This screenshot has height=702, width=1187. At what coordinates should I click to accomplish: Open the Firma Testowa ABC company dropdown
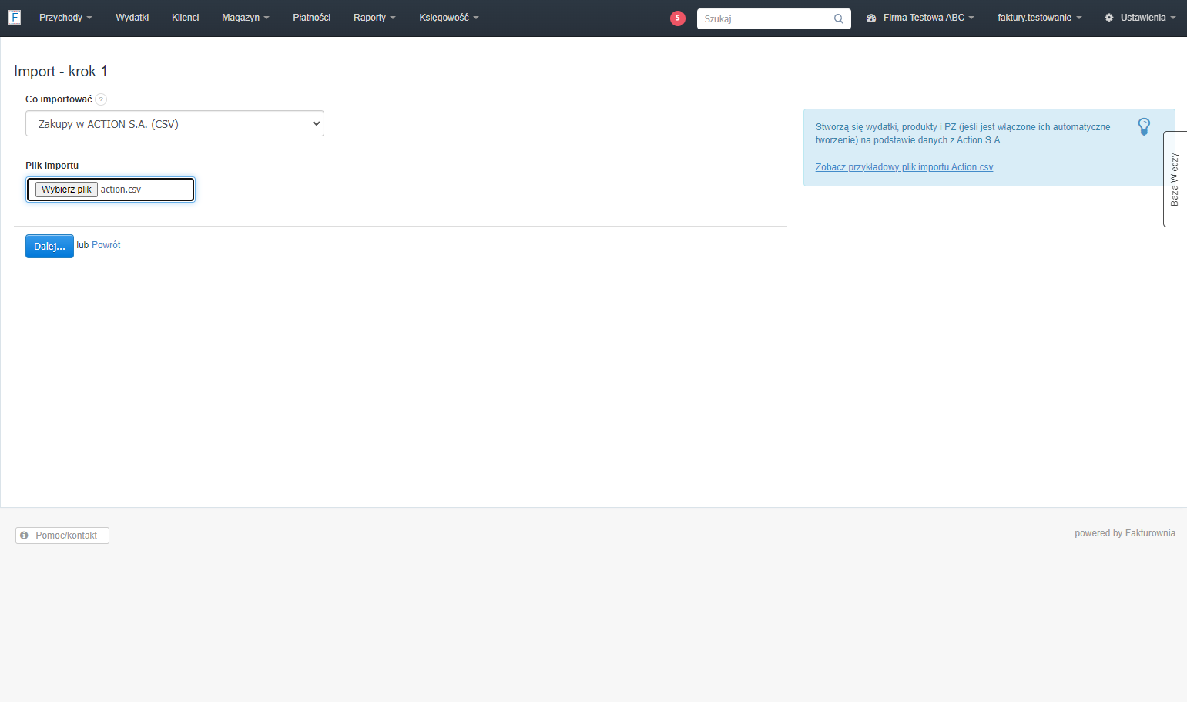click(x=920, y=18)
